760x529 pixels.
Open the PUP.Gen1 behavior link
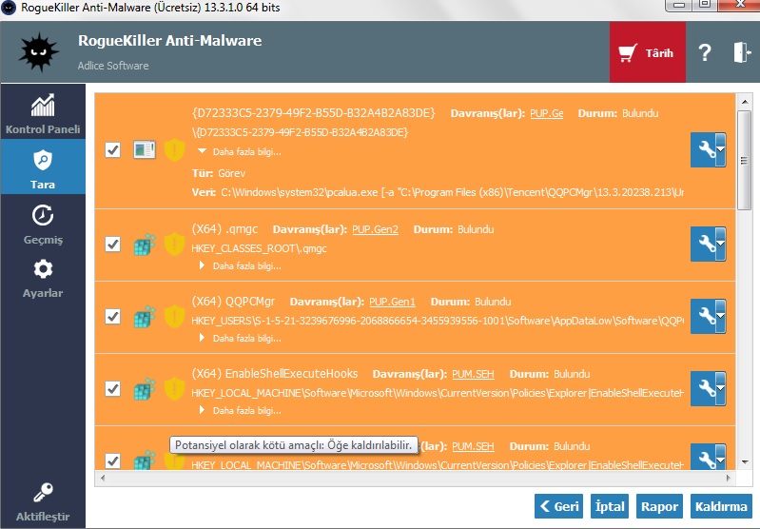click(392, 302)
